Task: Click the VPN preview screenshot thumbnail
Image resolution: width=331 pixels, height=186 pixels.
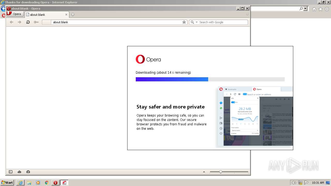Action: (x=255, y=116)
